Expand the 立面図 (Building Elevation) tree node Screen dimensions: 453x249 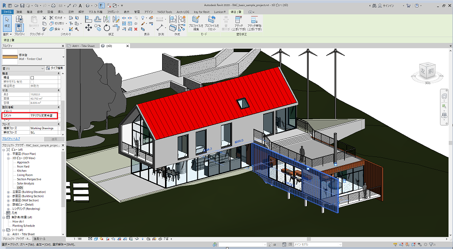coord(8,192)
